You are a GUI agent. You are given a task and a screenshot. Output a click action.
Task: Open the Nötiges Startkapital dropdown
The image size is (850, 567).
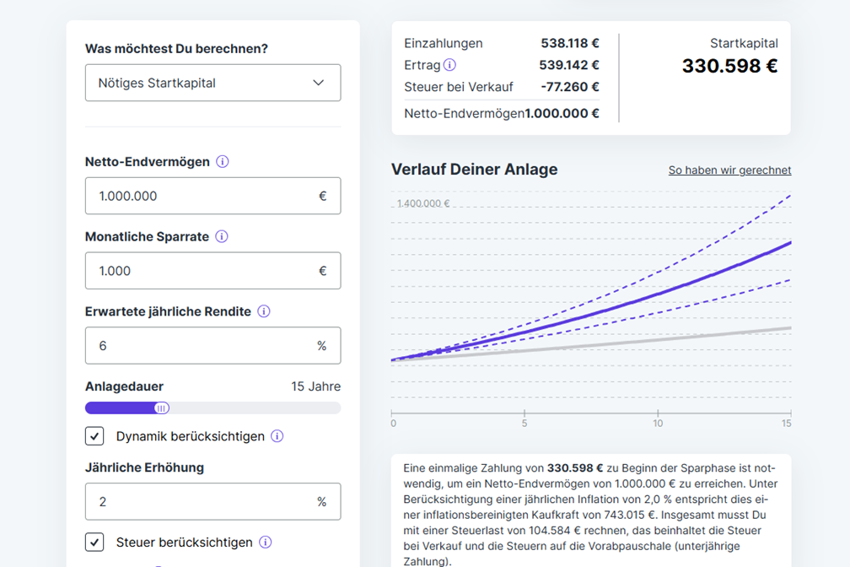212,83
